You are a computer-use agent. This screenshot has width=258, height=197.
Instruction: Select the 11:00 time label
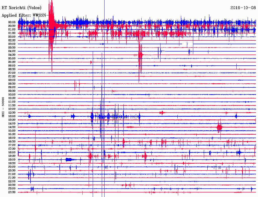12,102
